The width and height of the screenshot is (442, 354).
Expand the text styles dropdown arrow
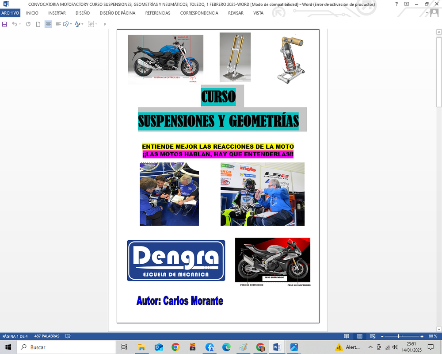click(x=82, y=24)
